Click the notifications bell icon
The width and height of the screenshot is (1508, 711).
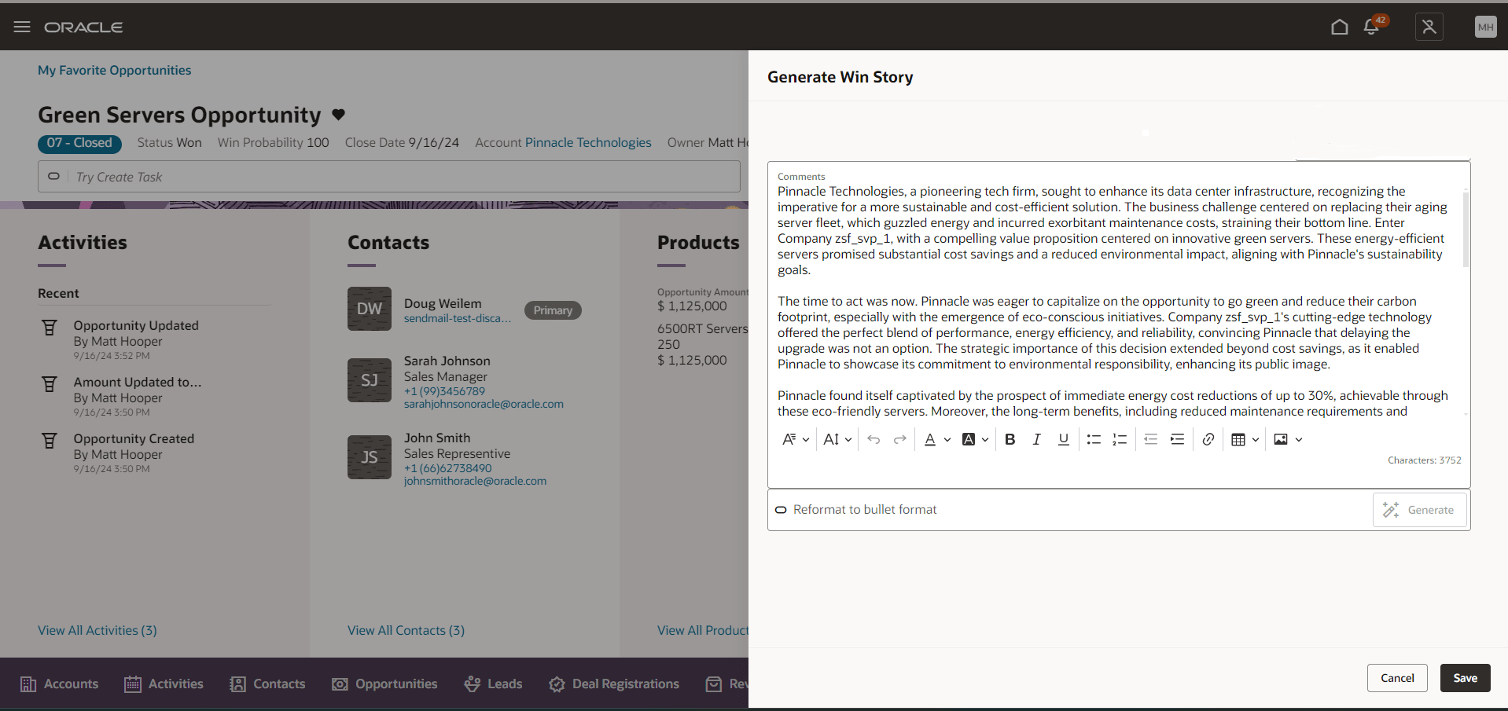[1370, 26]
